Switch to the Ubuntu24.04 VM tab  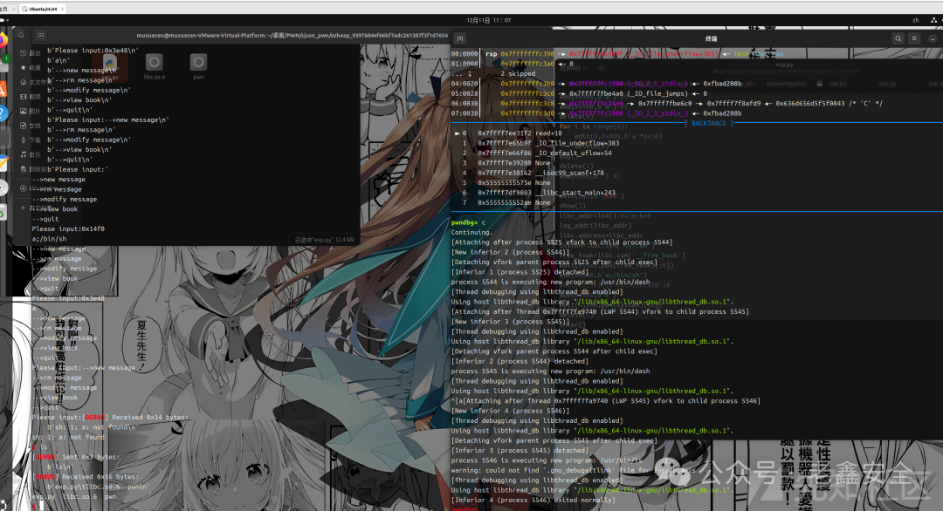click(44, 9)
